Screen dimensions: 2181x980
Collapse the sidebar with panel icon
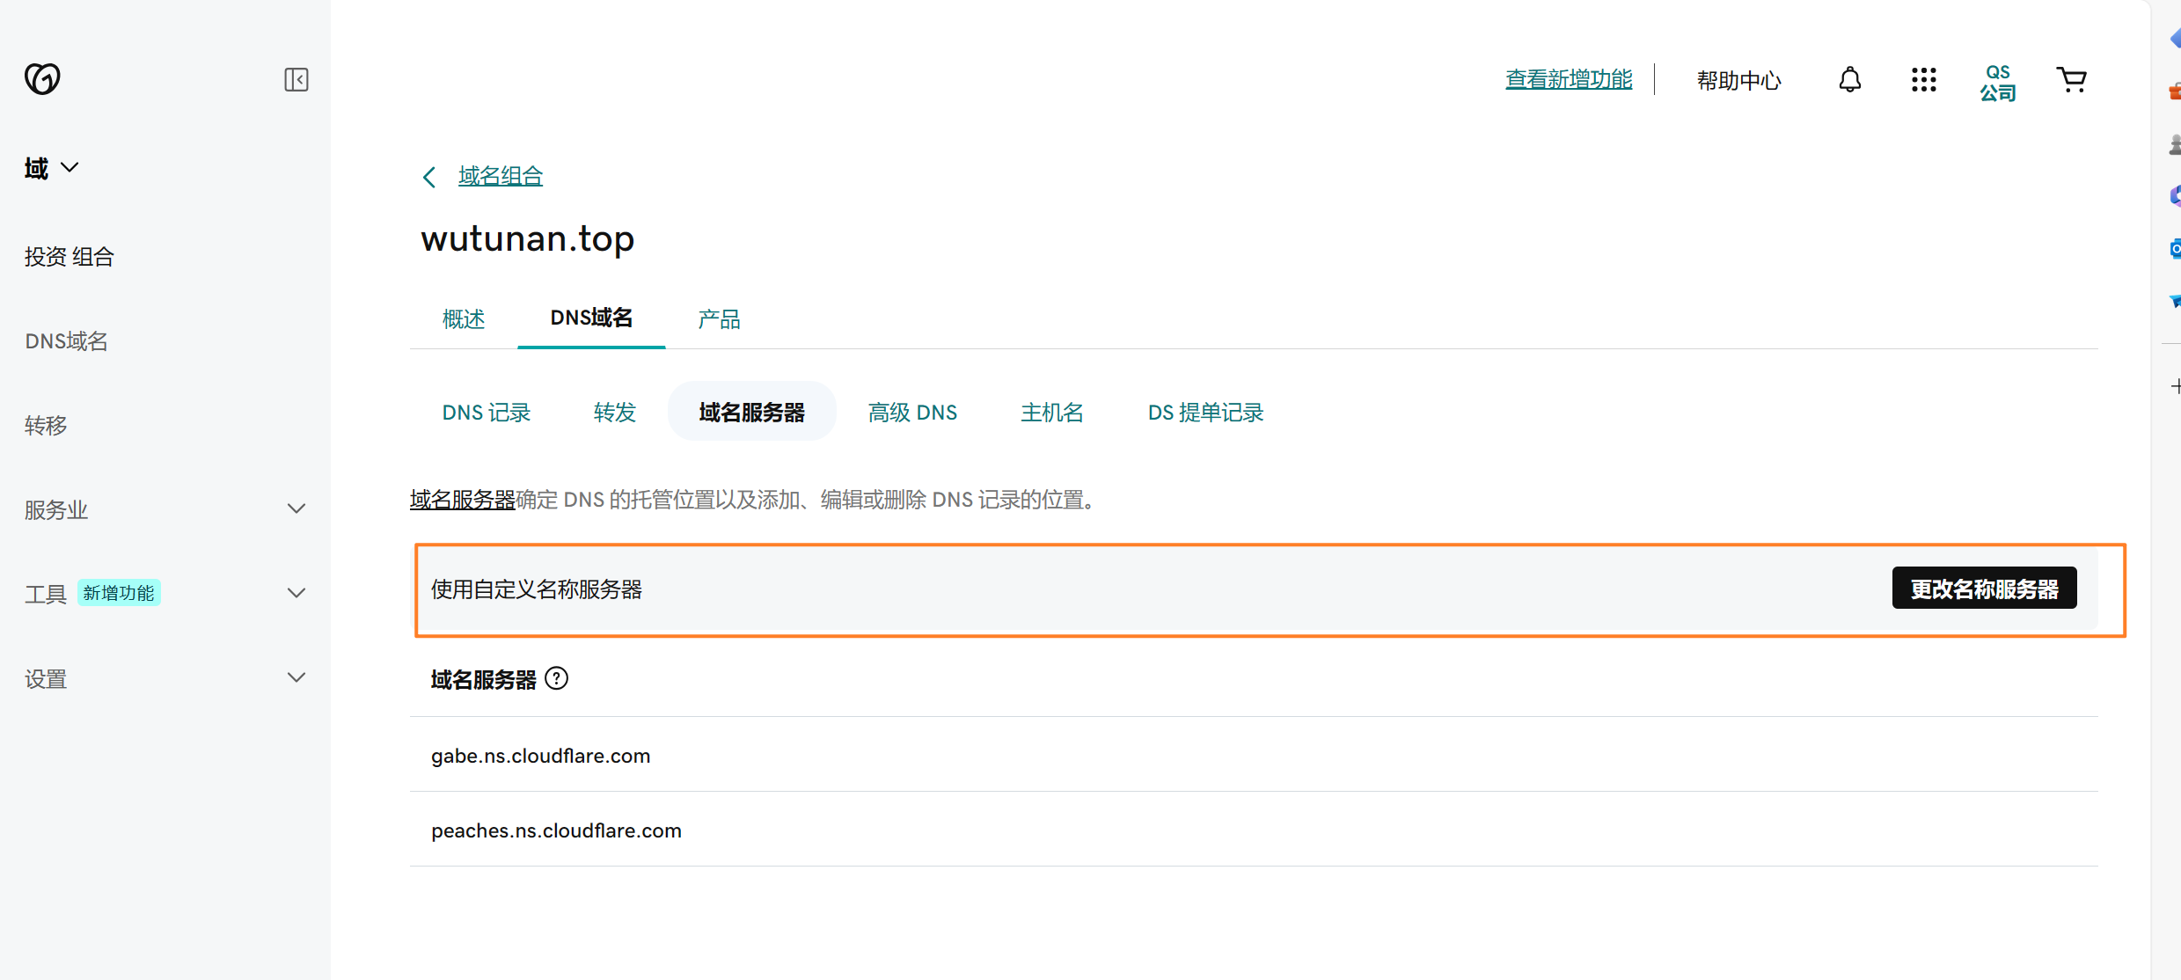pyautogui.click(x=296, y=80)
